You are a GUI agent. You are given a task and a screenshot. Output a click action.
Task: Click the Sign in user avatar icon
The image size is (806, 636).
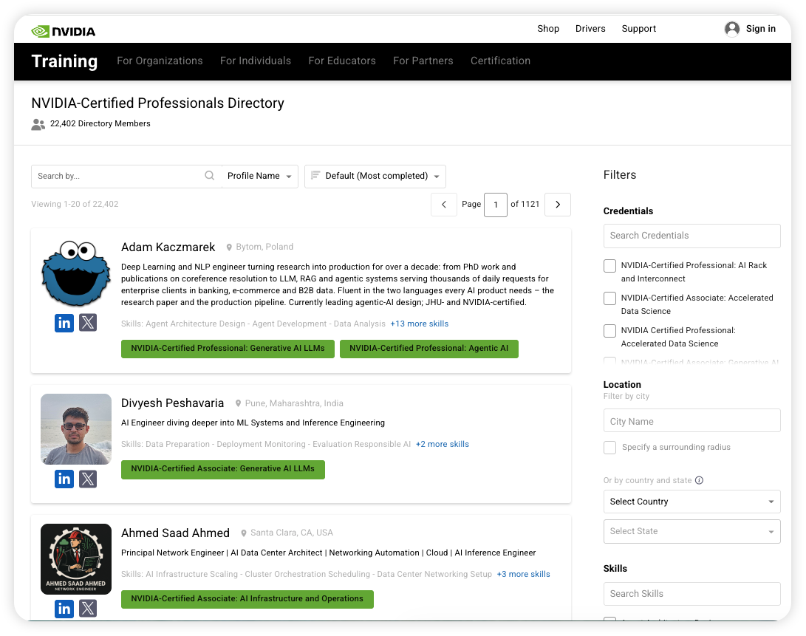point(731,29)
